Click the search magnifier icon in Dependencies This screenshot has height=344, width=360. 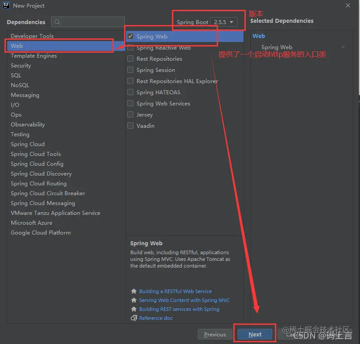coord(57,22)
